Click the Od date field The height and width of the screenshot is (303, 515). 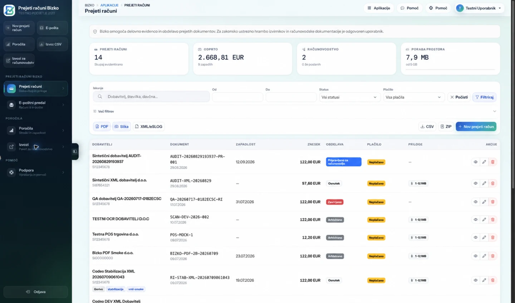coord(237,97)
